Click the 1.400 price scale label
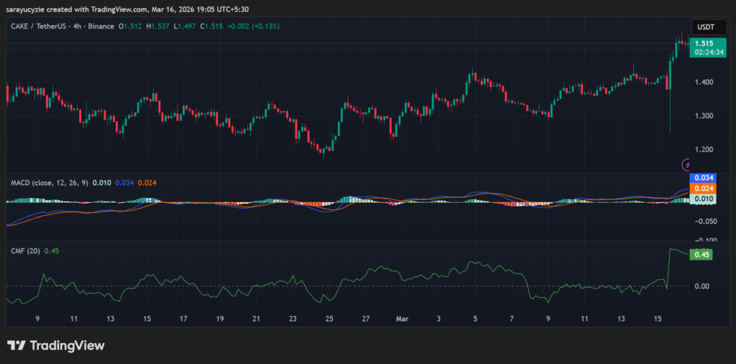 pyautogui.click(x=703, y=82)
